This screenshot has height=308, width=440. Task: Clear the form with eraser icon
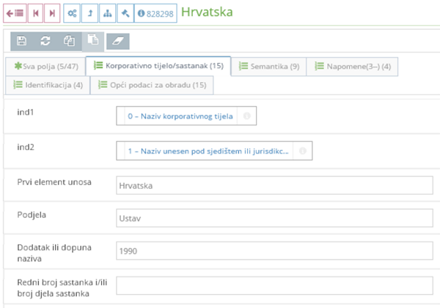118,42
